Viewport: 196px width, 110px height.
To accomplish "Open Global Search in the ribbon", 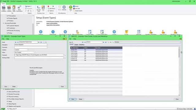I will (x=78, y=11).
